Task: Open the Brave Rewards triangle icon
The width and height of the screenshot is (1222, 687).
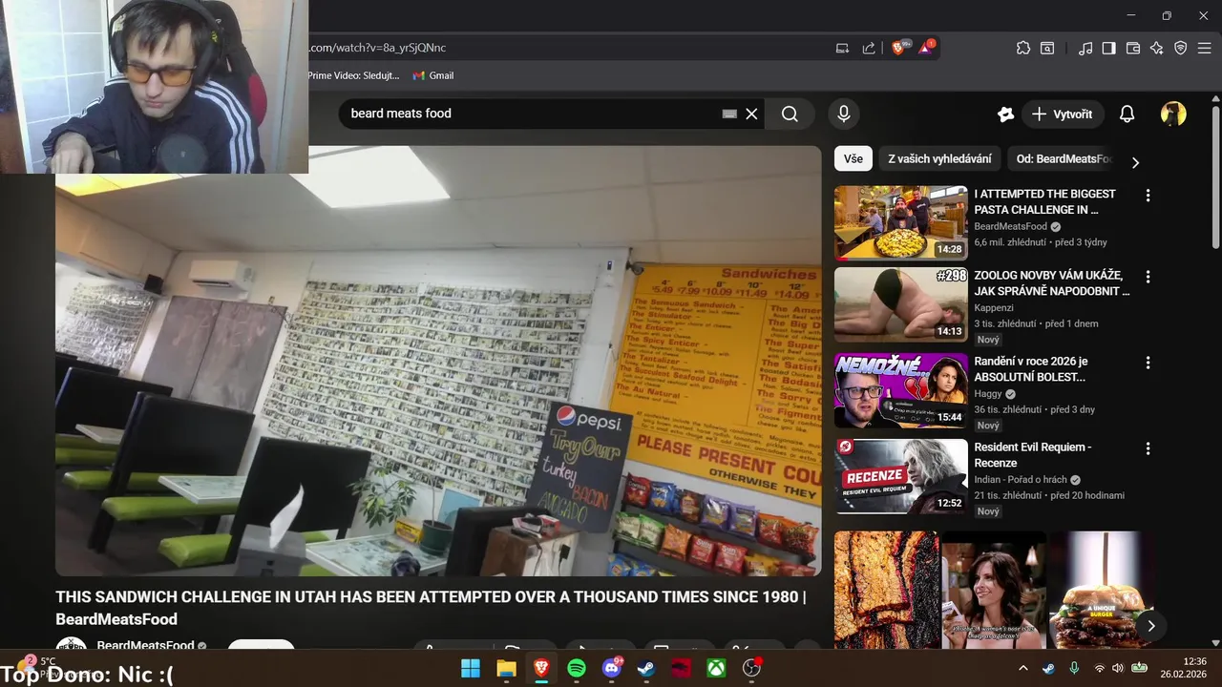Action: (927, 47)
